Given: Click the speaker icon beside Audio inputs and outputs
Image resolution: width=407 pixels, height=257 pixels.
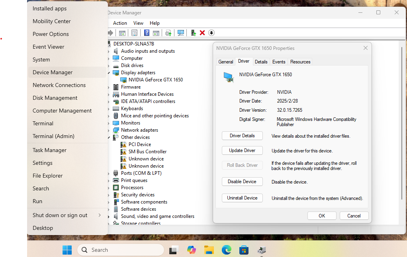Looking at the screenshot, I should (x=116, y=51).
